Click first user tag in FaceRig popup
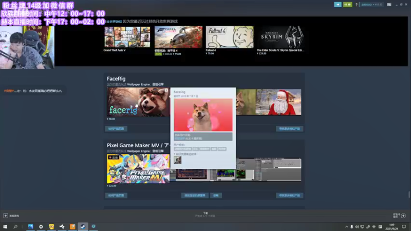The image size is (411, 231). pos(183,149)
